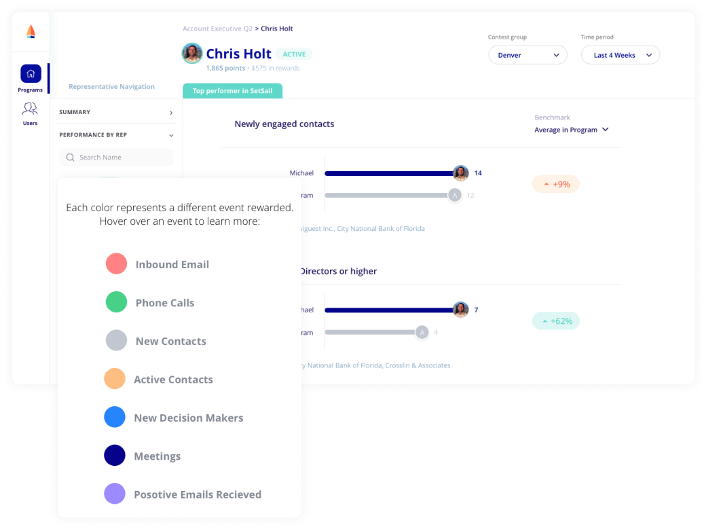Click the +62% benchmark badge
This screenshot has width=704, height=527.
click(556, 321)
